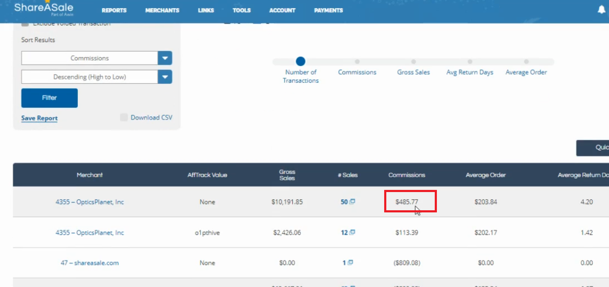Open OpticsPlanet merchant link with o1pthive
Screen dimensions: 609x287
(x=90, y=232)
